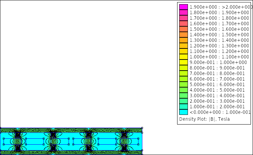Select the legend text '1.600e+000 : 1.700e+000'
The image size is (253, 155).
tap(220, 24)
